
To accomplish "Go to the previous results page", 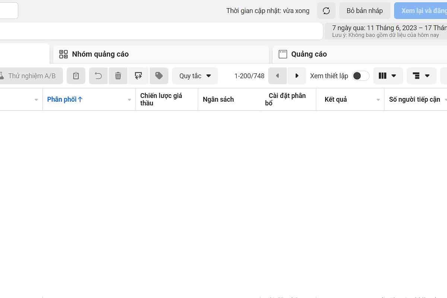I will click(x=277, y=76).
